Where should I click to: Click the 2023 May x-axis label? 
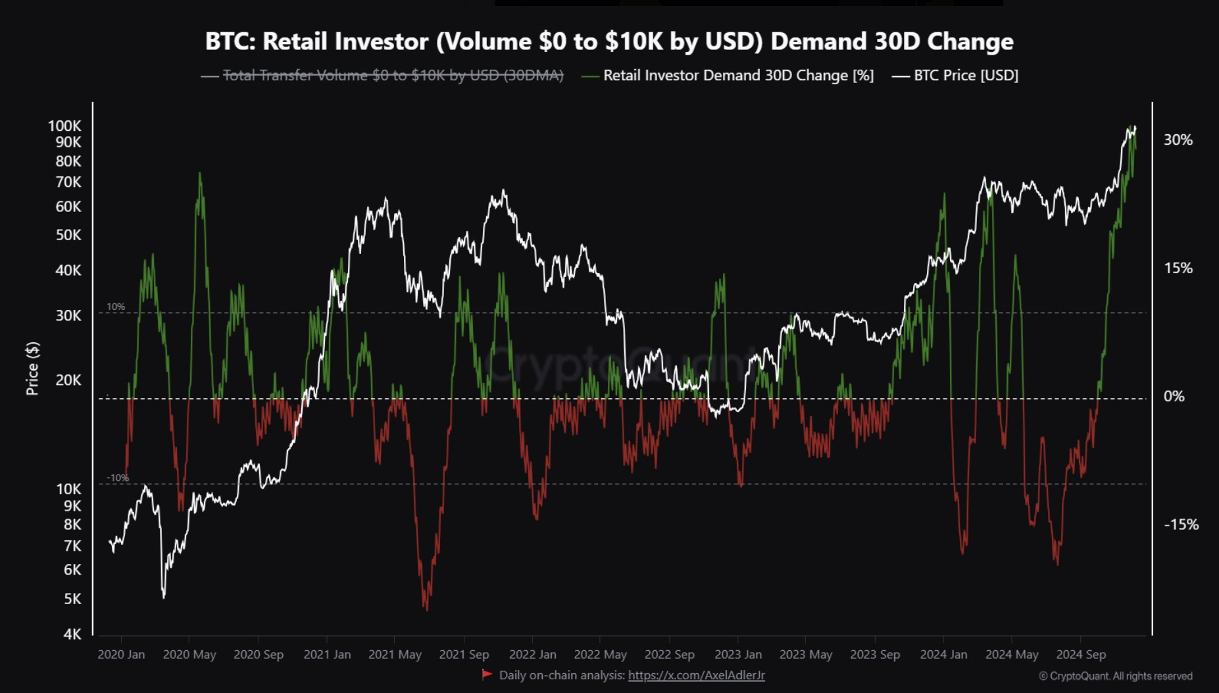[806, 654]
